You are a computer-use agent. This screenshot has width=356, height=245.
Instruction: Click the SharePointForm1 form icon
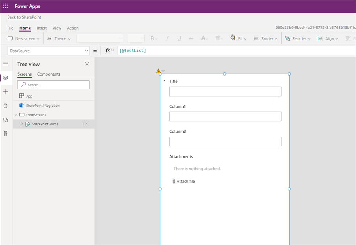pos(27,124)
